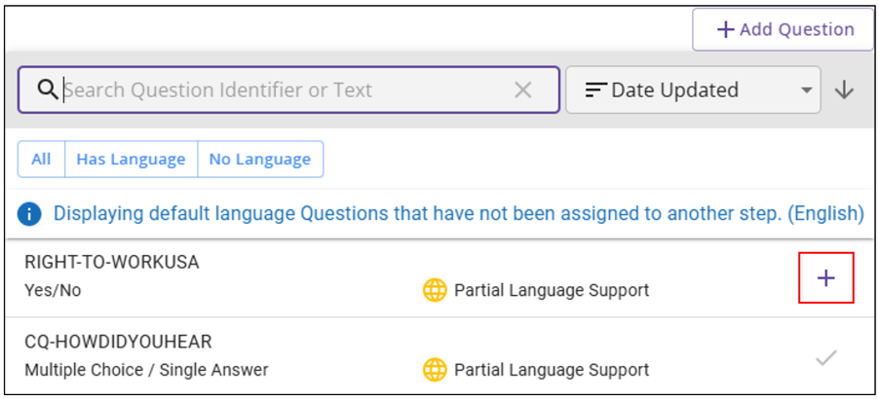Click the plus icon for RIGHT-TO-WORKUSA question
Image resolution: width=879 pixels, height=399 pixels.
click(826, 278)
